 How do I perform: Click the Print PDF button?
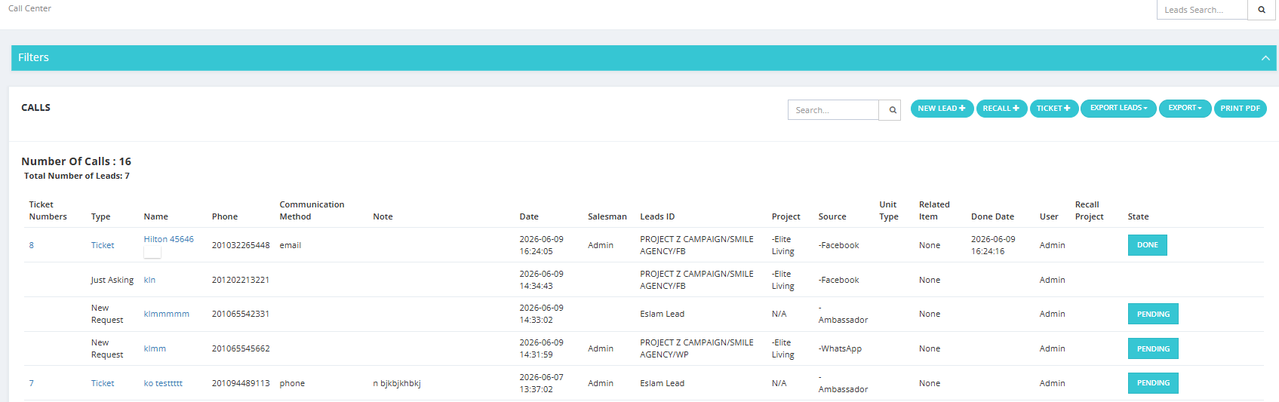[x=1240, y=109]
